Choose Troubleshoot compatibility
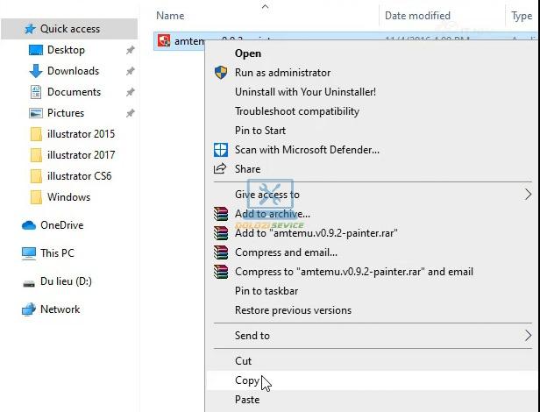This screenshot has height=412, width=540. coord(297,111)
